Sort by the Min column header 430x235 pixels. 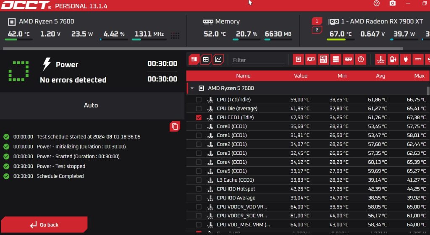(x=342, y=76)
